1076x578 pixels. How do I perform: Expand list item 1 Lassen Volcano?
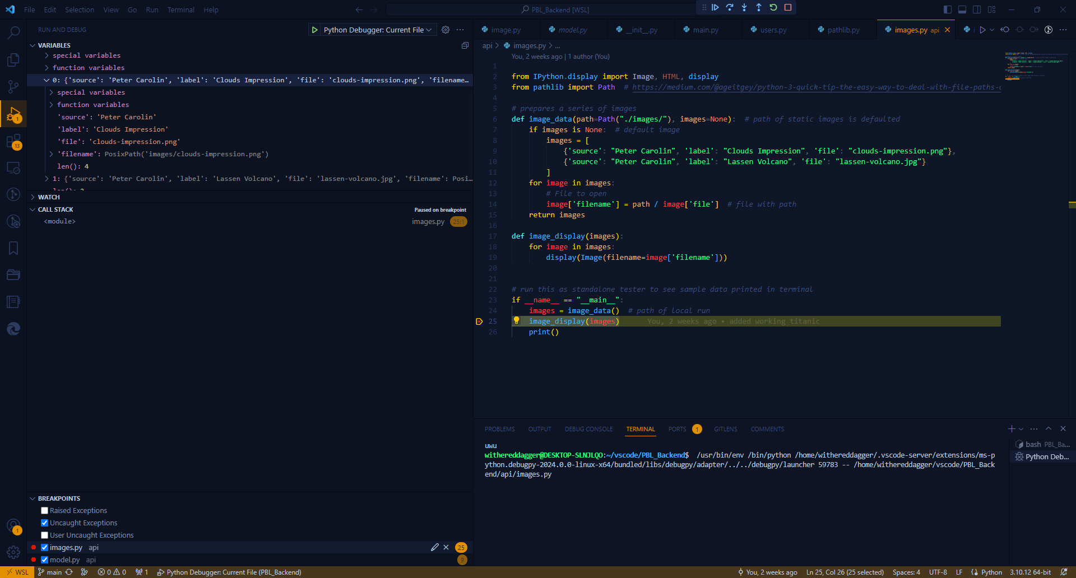click(x=47, y=179)
